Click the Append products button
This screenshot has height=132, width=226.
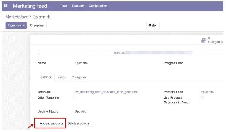pyautogui.click(x=51, y=123)
